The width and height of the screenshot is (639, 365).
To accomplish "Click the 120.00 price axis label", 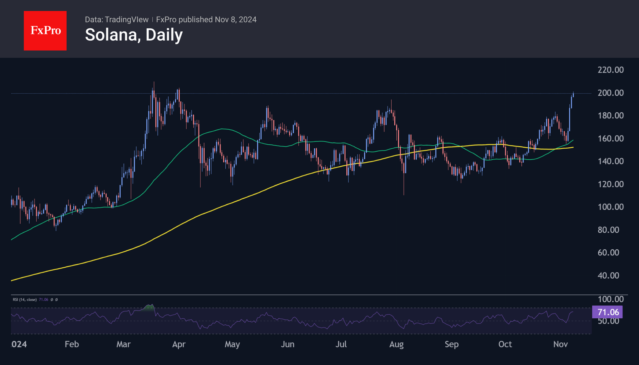I will coord(610,184).
